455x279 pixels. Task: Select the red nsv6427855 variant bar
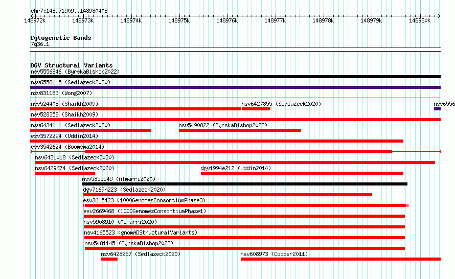pyautogui.click(x=256, y=109)
